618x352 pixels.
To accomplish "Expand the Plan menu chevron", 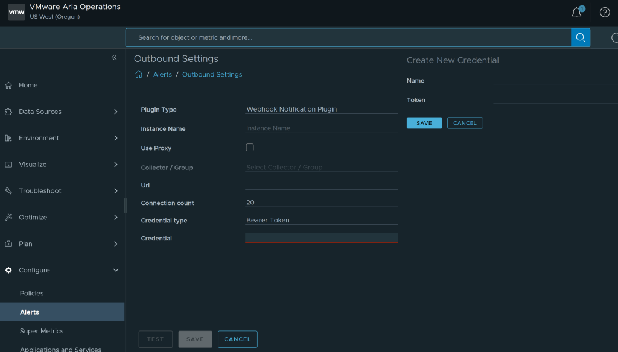I will (115, 244).
